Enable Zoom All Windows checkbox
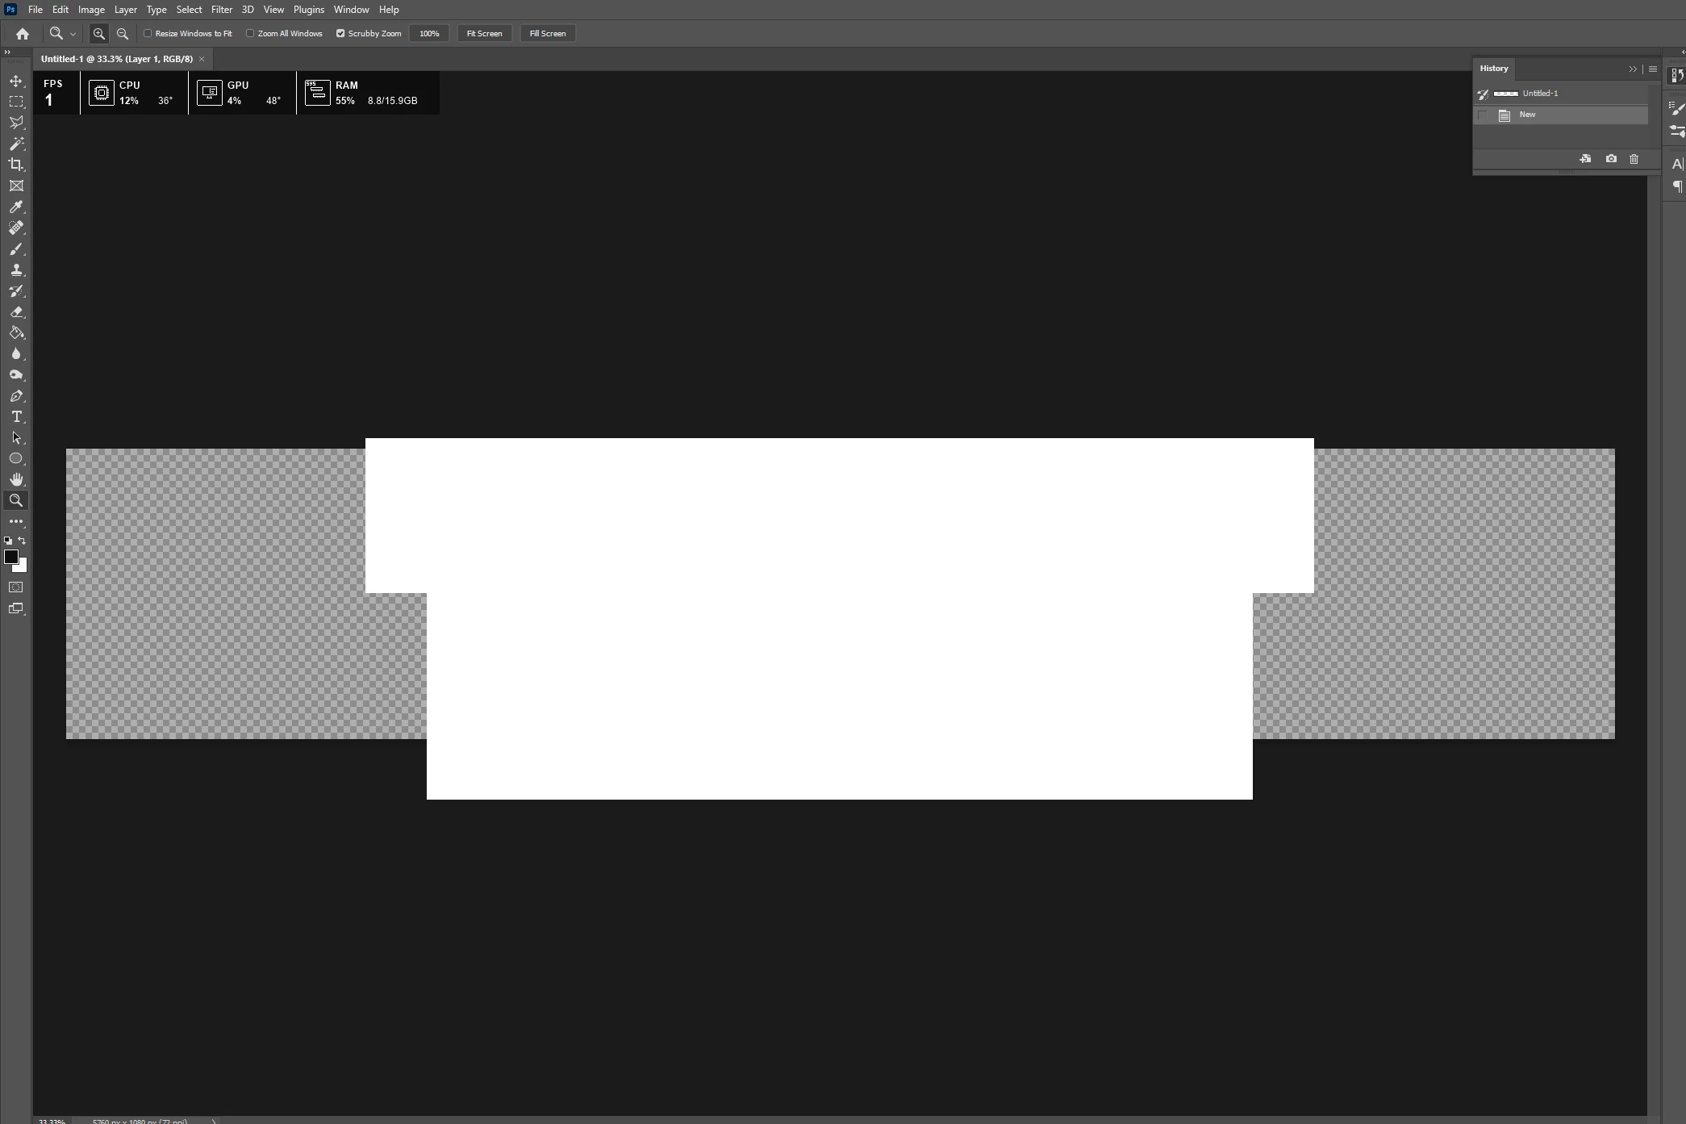Image resolution: width=1686 pixels, height=1124 pixels. 250,33
